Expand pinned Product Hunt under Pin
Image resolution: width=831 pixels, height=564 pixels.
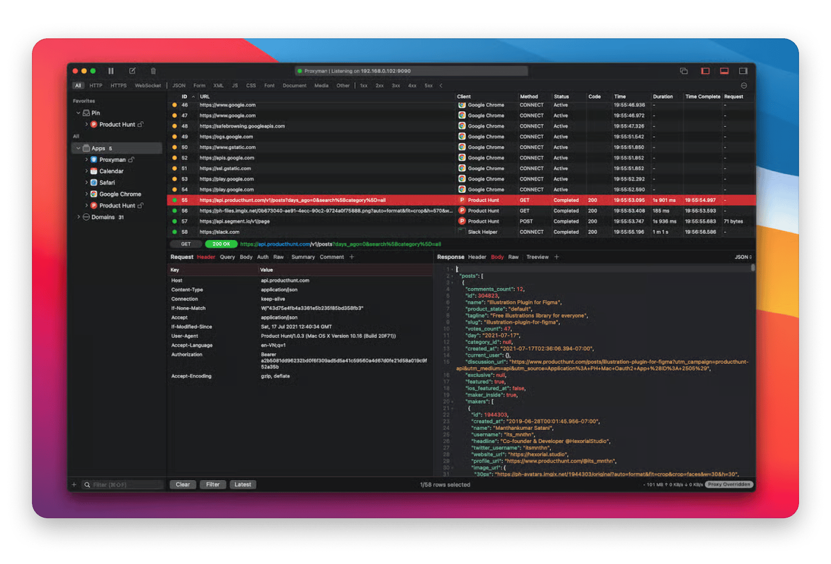(x=86, y=125)
